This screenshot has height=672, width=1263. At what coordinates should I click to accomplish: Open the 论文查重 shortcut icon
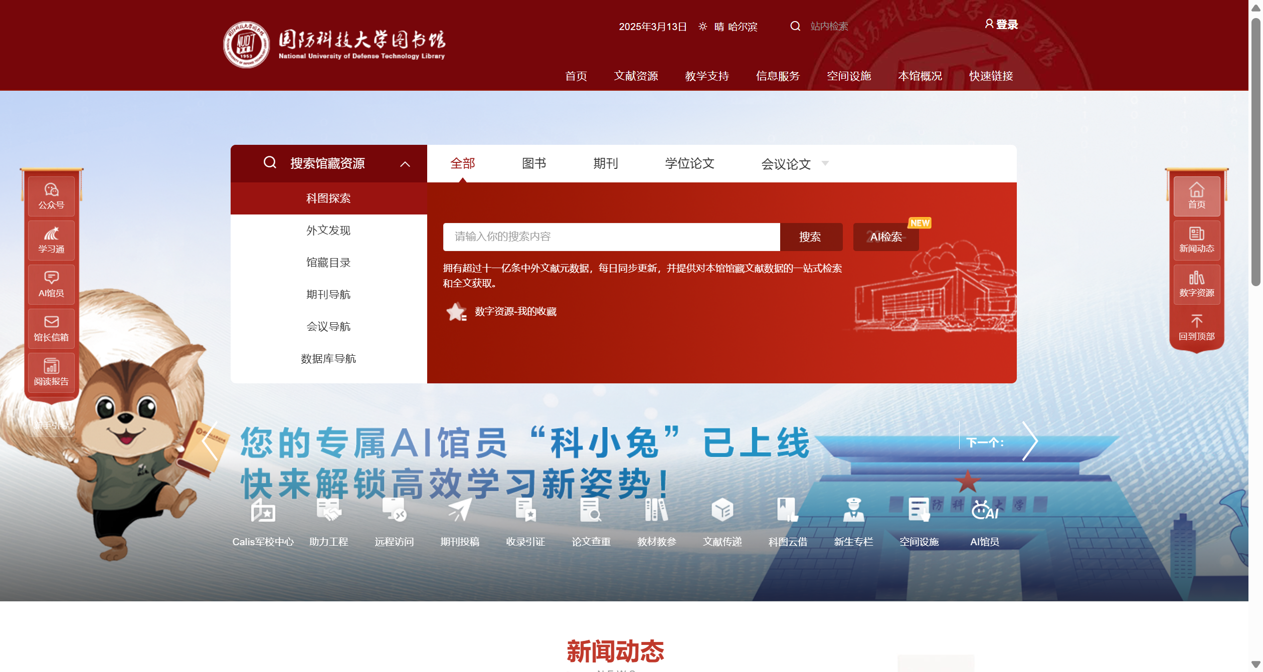[x=591, y=510]
